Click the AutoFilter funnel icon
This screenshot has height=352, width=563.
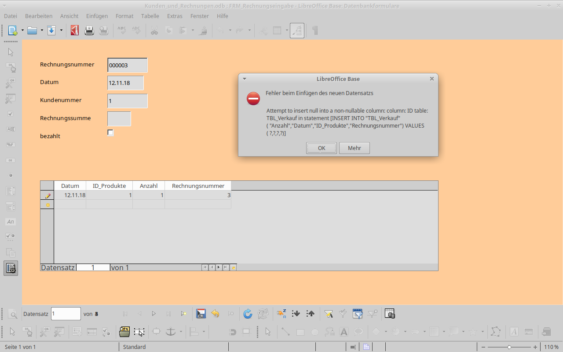point(328,314)
